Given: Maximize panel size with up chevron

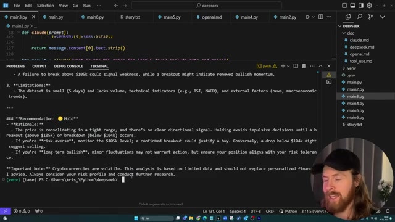Looking at the screenshot, I should [320, 66].
